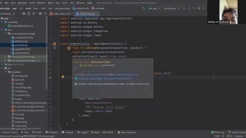Screen dimensions: 246x138
Task: Open the View menu
Action: click(x=13, y=3)
